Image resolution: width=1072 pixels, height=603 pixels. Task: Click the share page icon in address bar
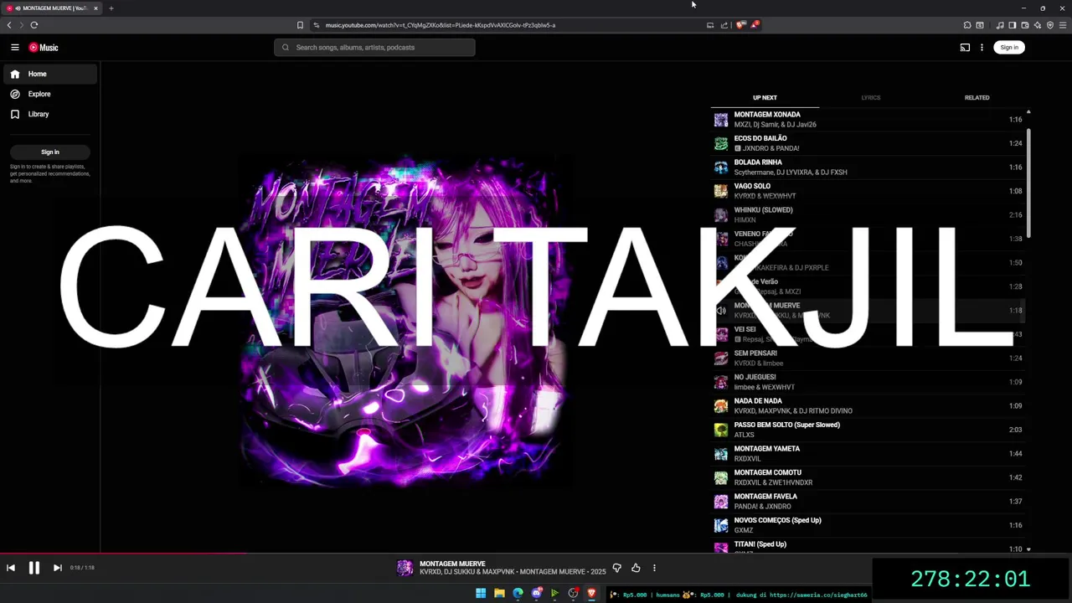pos(724,25)
